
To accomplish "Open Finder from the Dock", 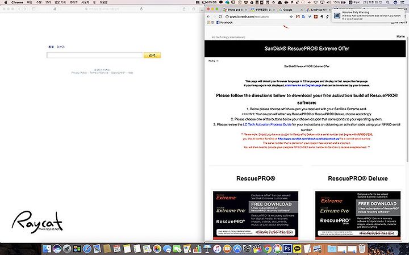I will tap(47, 249).
